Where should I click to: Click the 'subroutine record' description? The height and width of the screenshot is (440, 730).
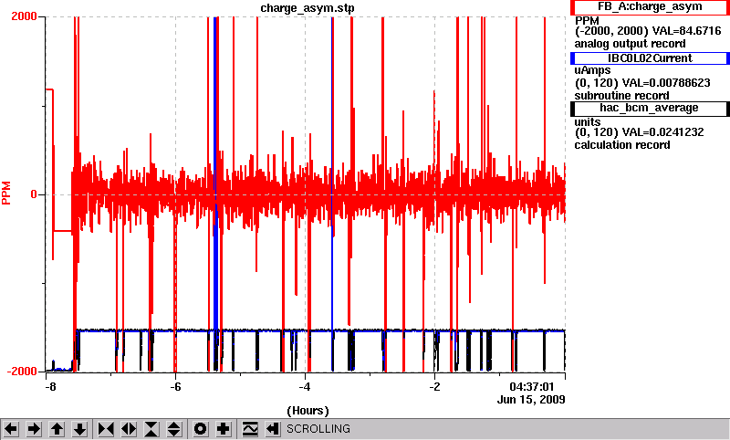621,96
